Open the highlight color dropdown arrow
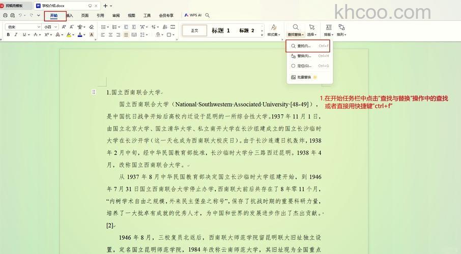This screenshot has height=254, width=461. click(73, 35)
